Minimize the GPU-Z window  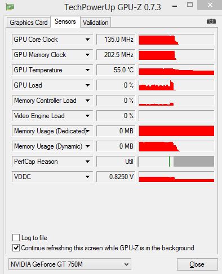tap(175, 6)
